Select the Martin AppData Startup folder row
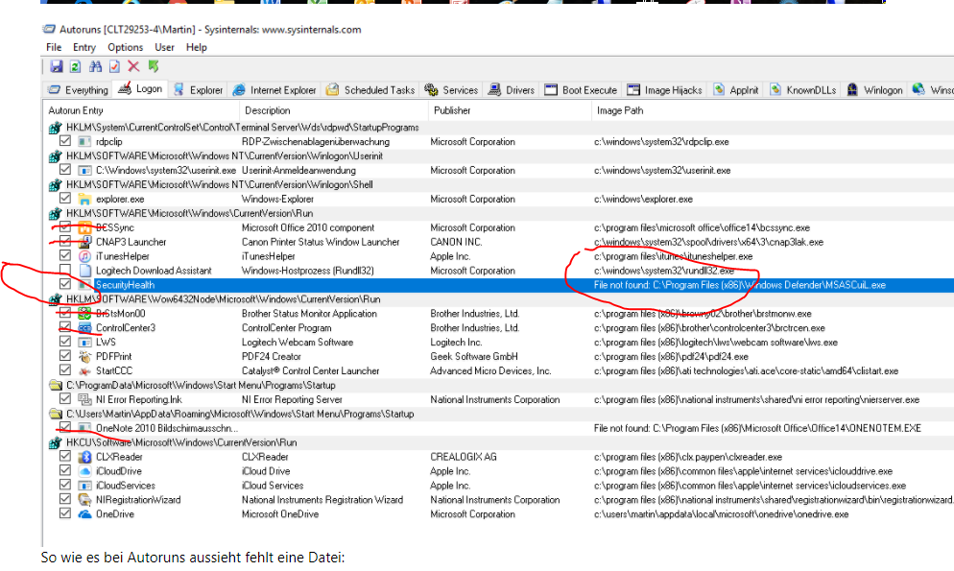Screen dimensions: 954x571 pyautogui.click(x=499, y=415)
